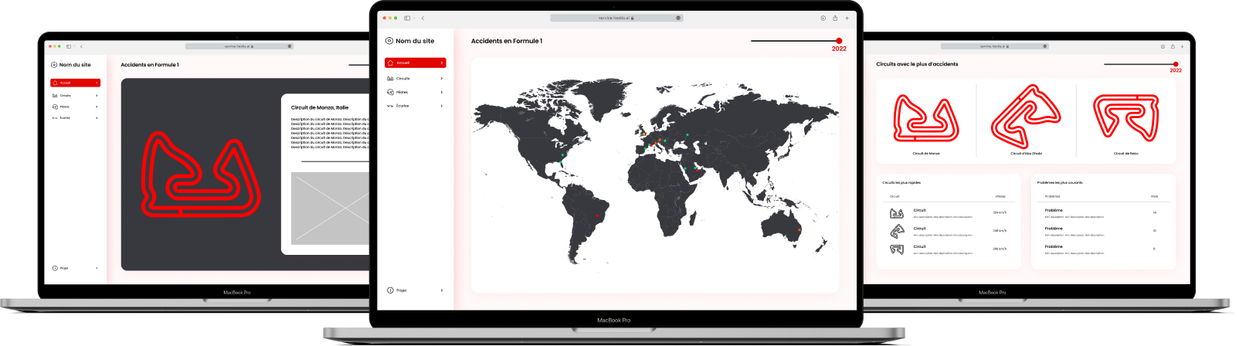Go back with the browser arrow on the world-map screen
Screen dimensions: 1239x346
pyautogui.click(x=423, y=18)
